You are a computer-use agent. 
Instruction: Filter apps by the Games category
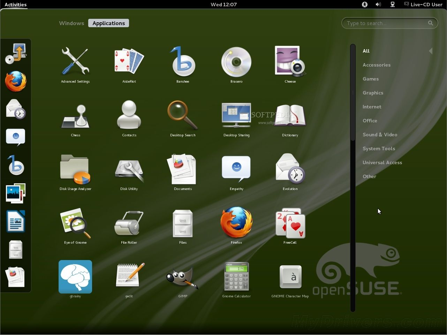370,79
